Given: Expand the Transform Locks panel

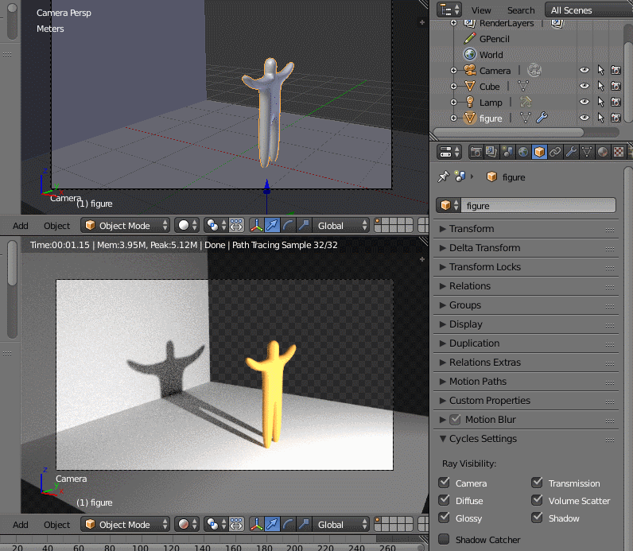Looking at the screenshot, I should [526, 267].
